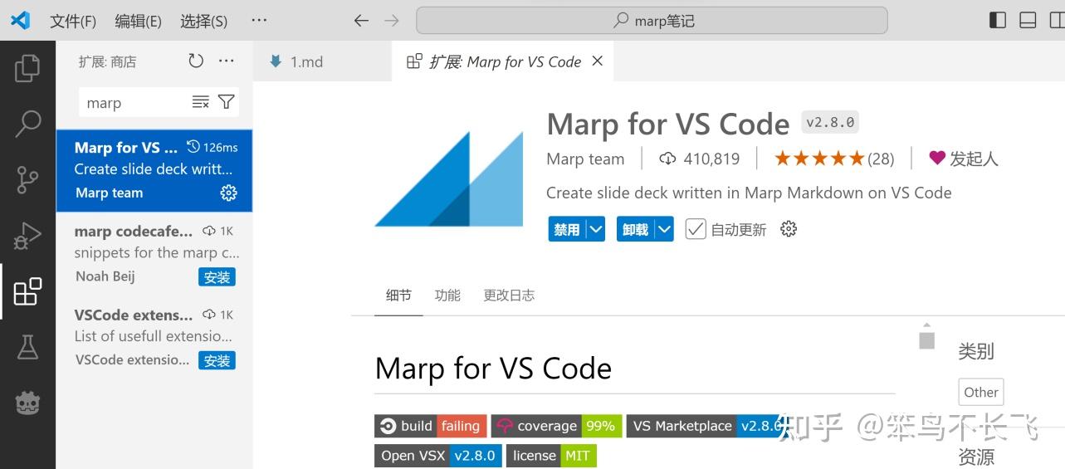Viewport: 1065px width, 469px height.
Task: Filter extensions with funnel icon
Action: point(226,102)
